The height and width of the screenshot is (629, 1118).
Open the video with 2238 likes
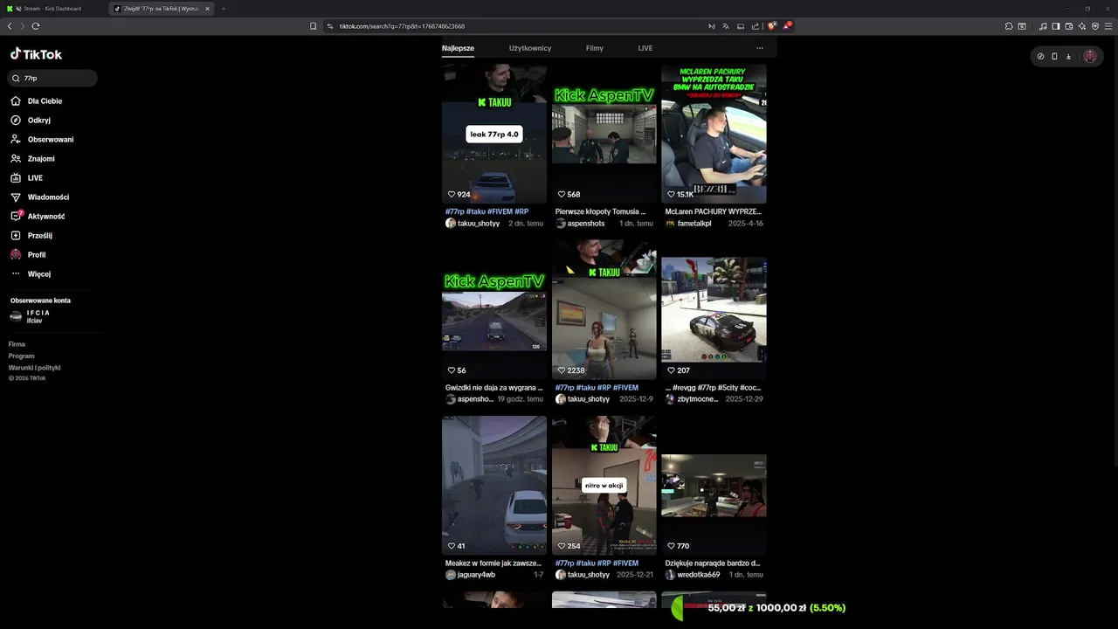(604, 309)
